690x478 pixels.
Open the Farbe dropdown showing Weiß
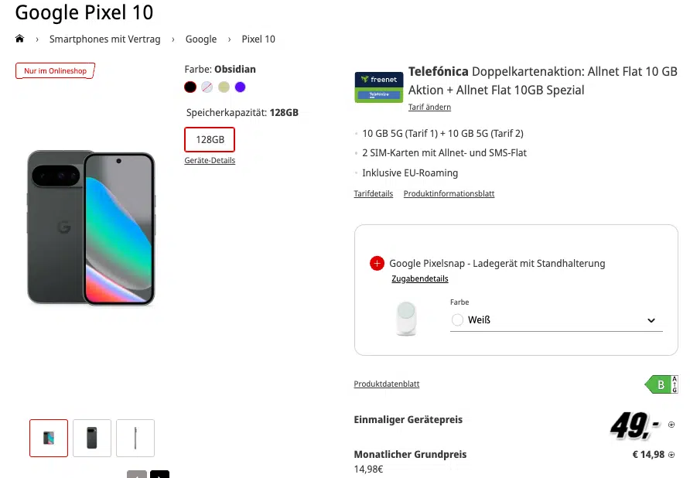[x=555, y=320]
